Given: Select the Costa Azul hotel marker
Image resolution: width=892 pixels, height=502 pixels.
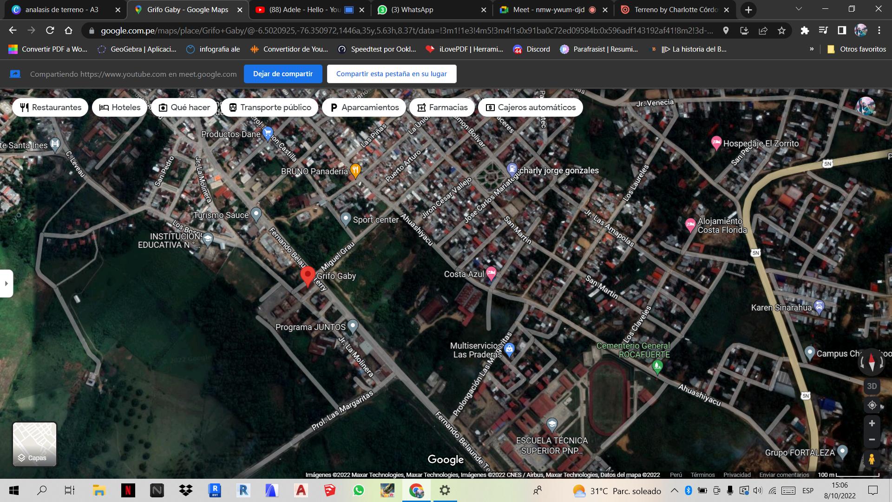Looking at the screenshot, I should (491, 273).
